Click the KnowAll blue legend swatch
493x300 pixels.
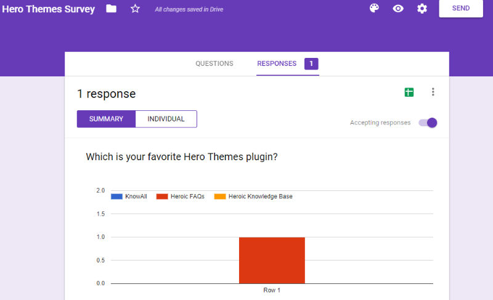(116, 197)
